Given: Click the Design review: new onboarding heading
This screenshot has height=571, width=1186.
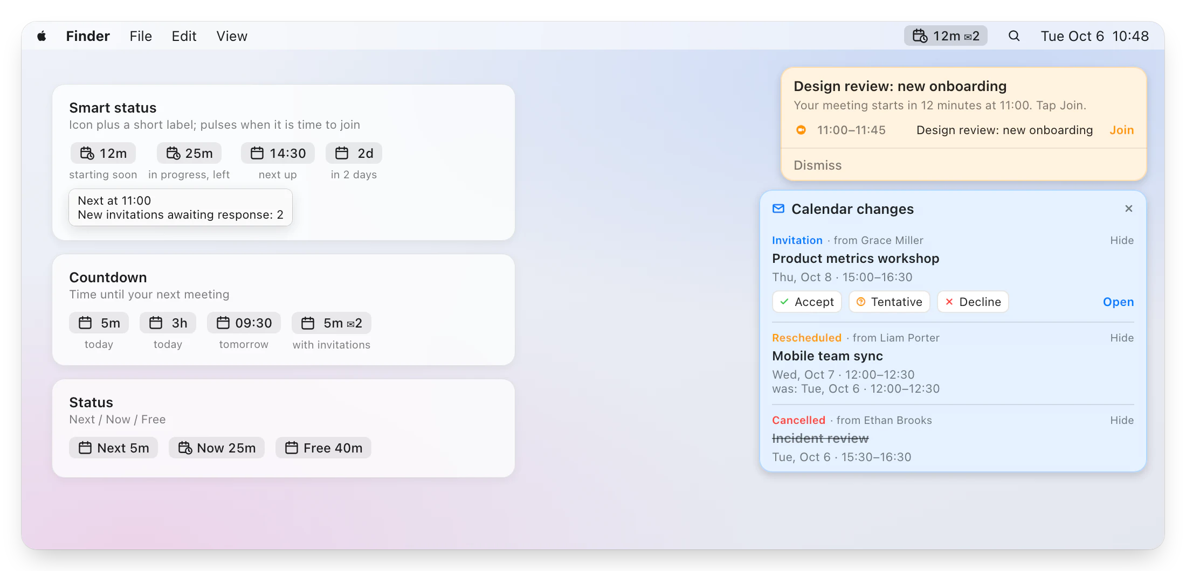Looking at the screenshot, I should (900, 86).
